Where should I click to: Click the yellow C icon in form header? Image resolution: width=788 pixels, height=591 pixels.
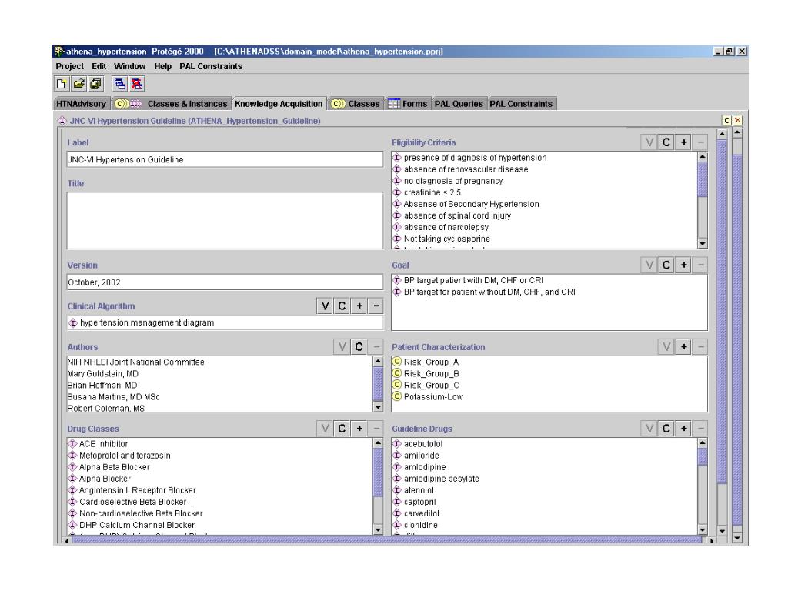coord(726,120)
